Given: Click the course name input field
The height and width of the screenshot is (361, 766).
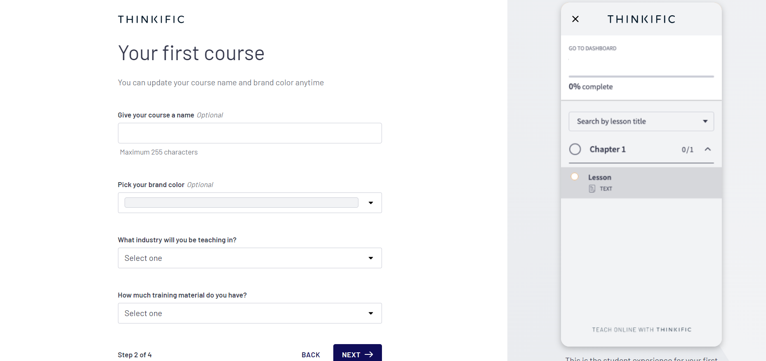Looking at the screenshot, I should pos(250,133).
